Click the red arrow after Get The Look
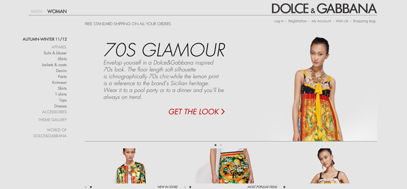 (x=223, y=112)
